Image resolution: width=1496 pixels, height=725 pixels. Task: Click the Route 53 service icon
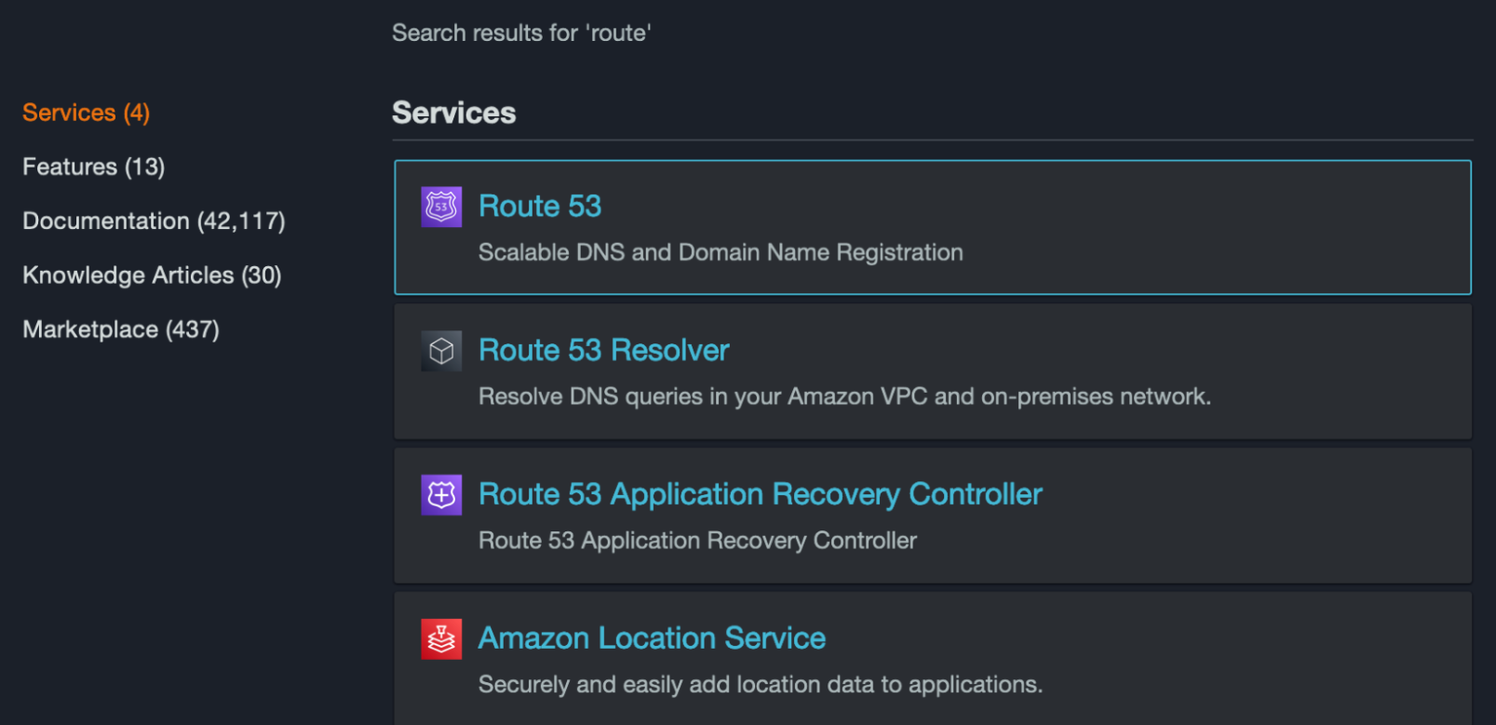441,206
